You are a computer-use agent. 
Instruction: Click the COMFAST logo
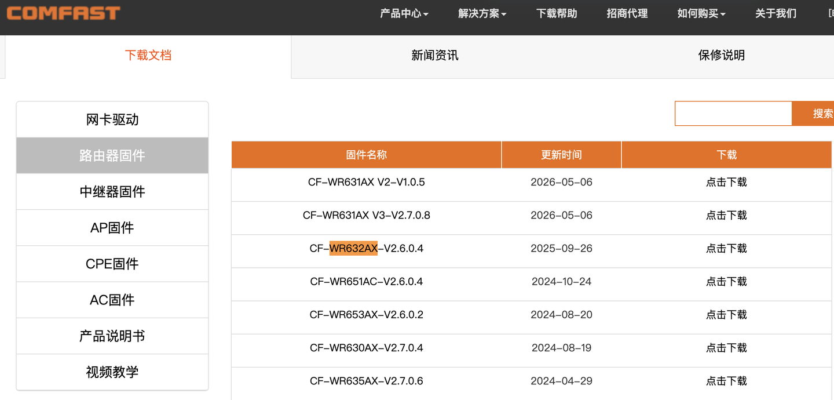63,13
